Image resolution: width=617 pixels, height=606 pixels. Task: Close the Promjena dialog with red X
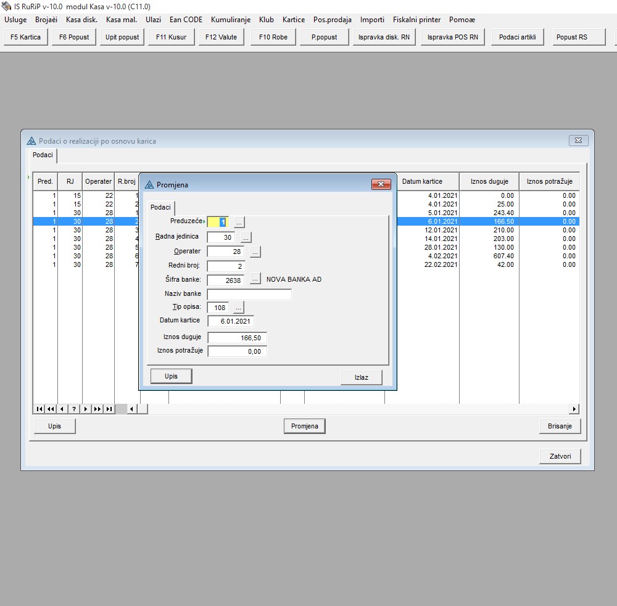[381, 184]
